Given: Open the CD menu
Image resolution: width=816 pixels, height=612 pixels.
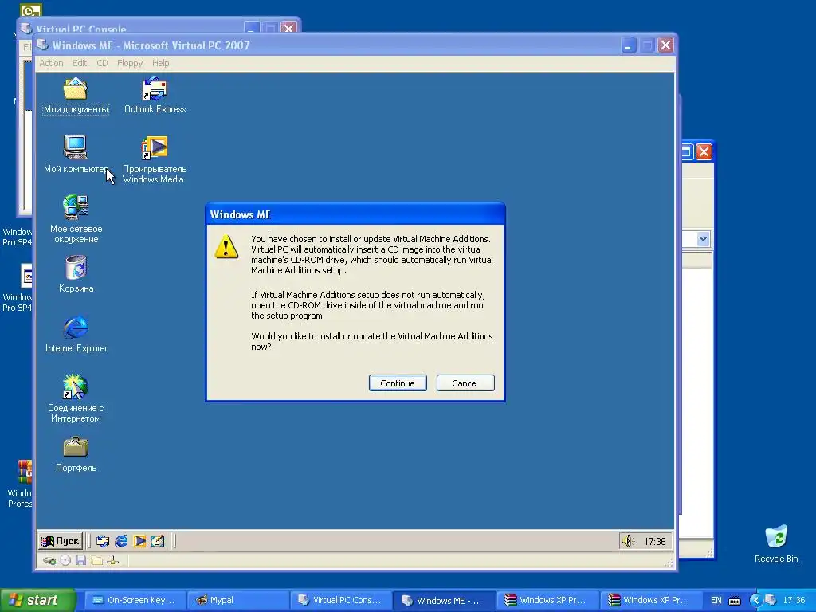Looking at the screenshot, I should 102,63.
